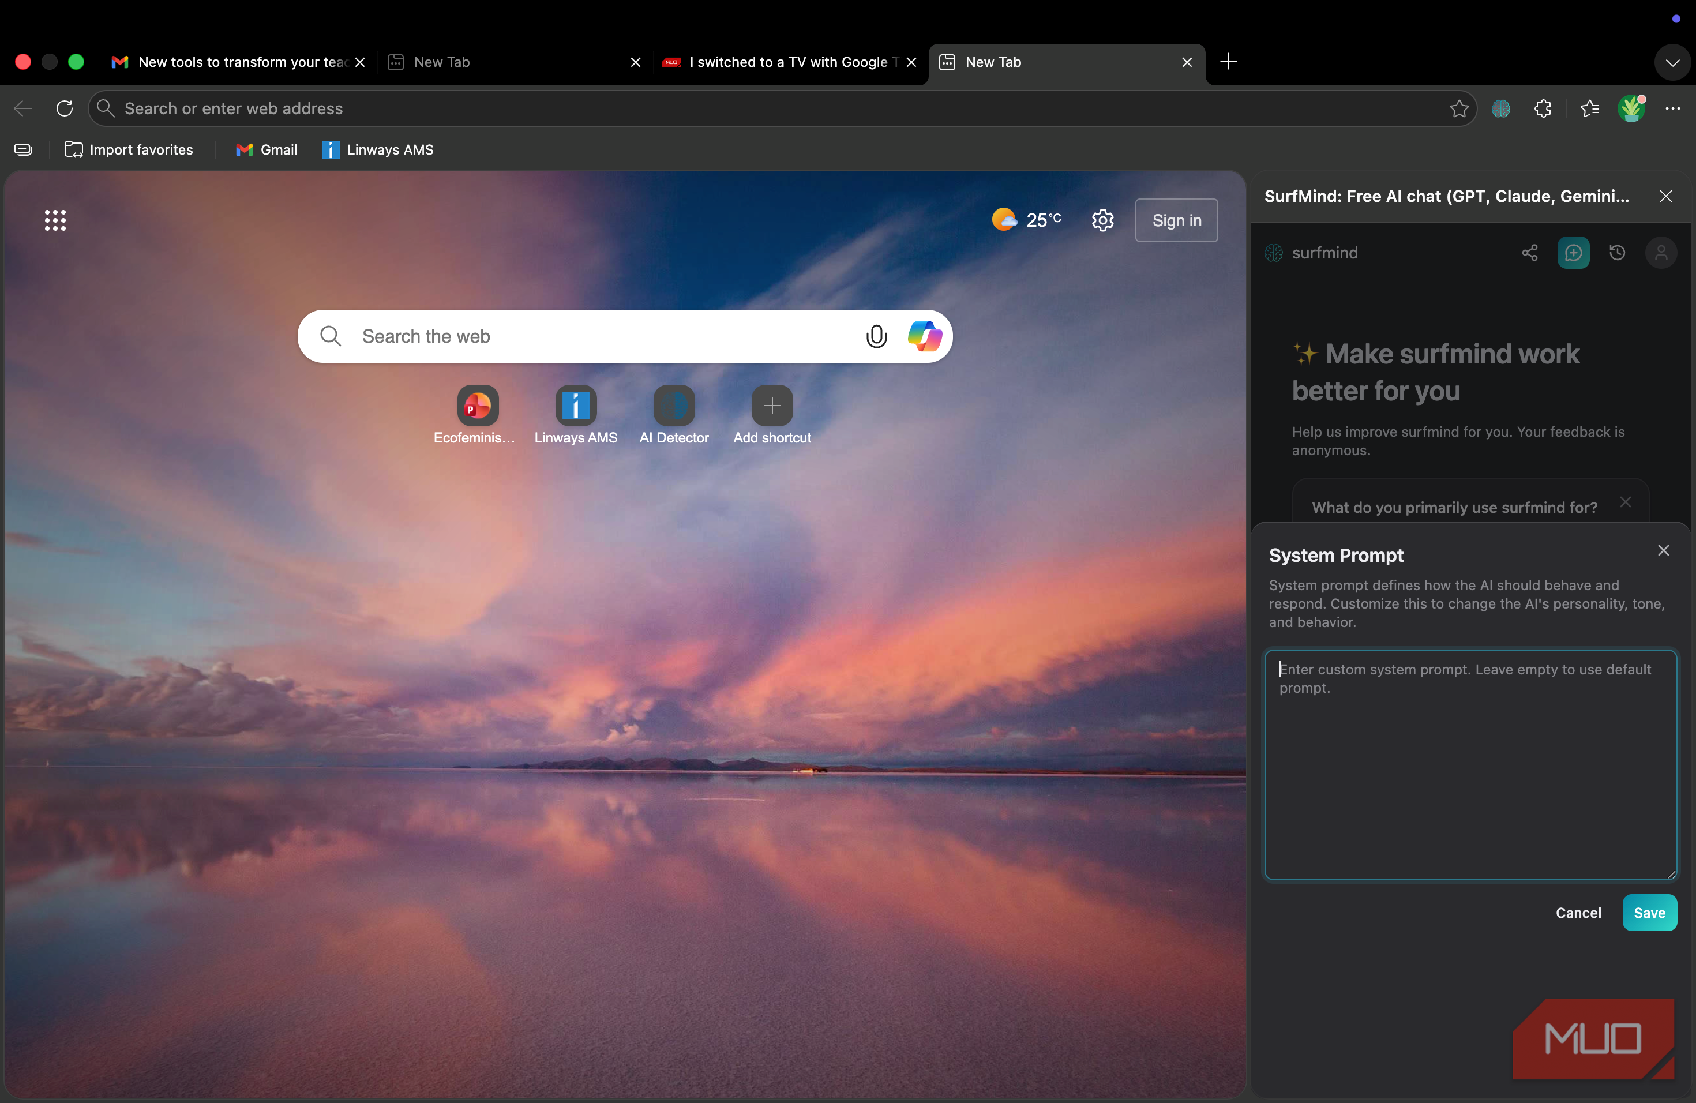Start a new surfmind chat
This screenshot has width=1696, height=1103.
tap(1574, 253)
